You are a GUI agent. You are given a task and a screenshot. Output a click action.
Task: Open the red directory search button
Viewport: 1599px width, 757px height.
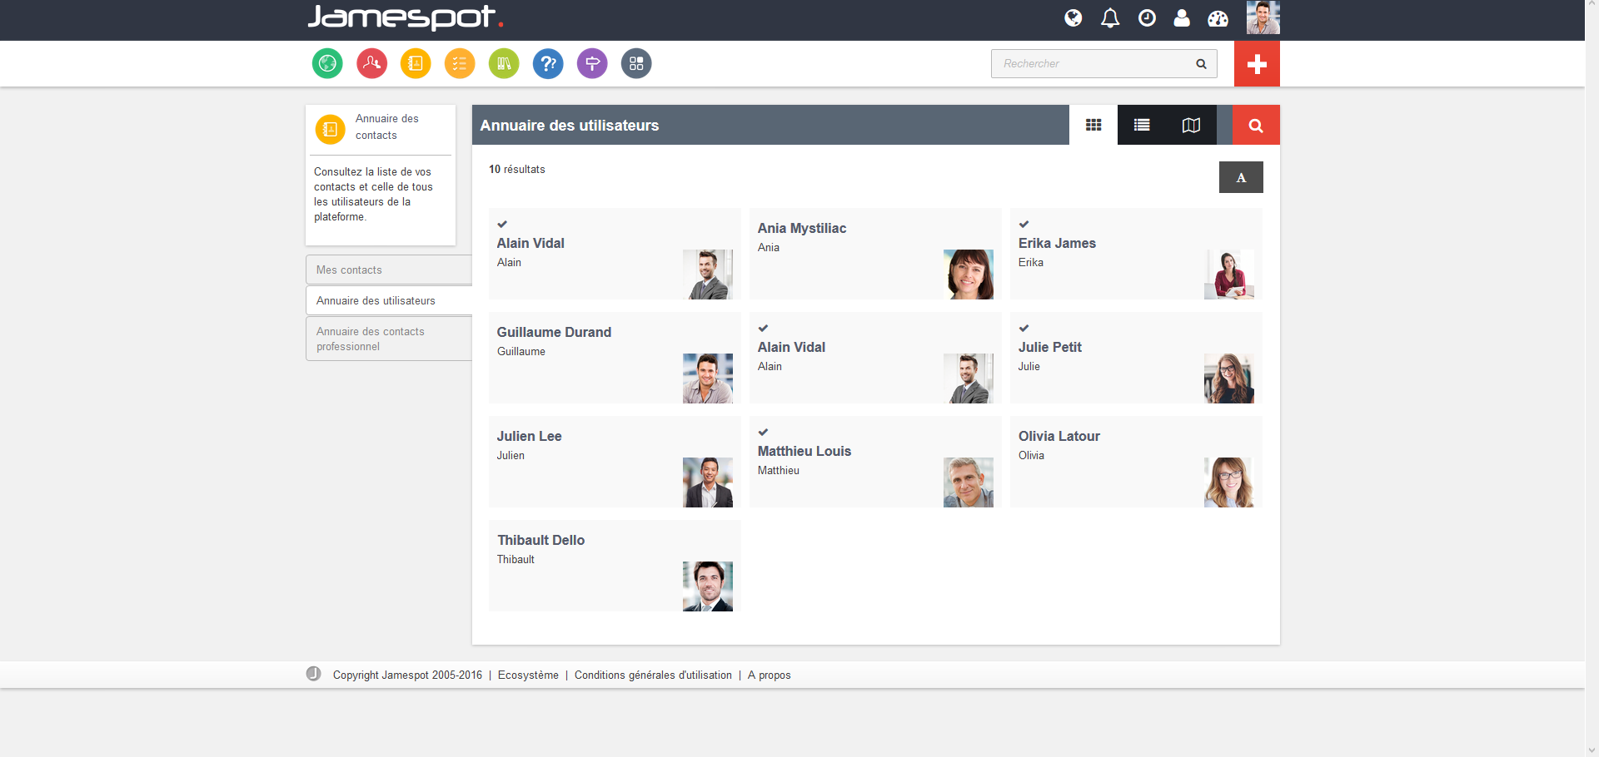coord(1256,125)
